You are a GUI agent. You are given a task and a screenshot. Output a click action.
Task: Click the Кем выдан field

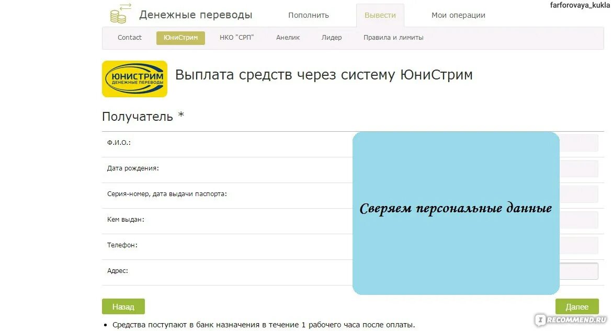[x=579, y=220]
